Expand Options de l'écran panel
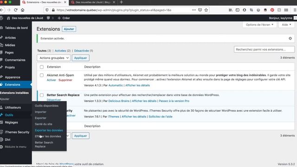The height and width of the screenshot is (167, 297). [x=259, y=25]
